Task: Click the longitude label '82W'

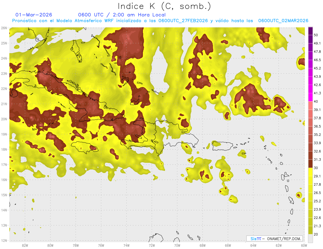Action: (x=25, y=245)
